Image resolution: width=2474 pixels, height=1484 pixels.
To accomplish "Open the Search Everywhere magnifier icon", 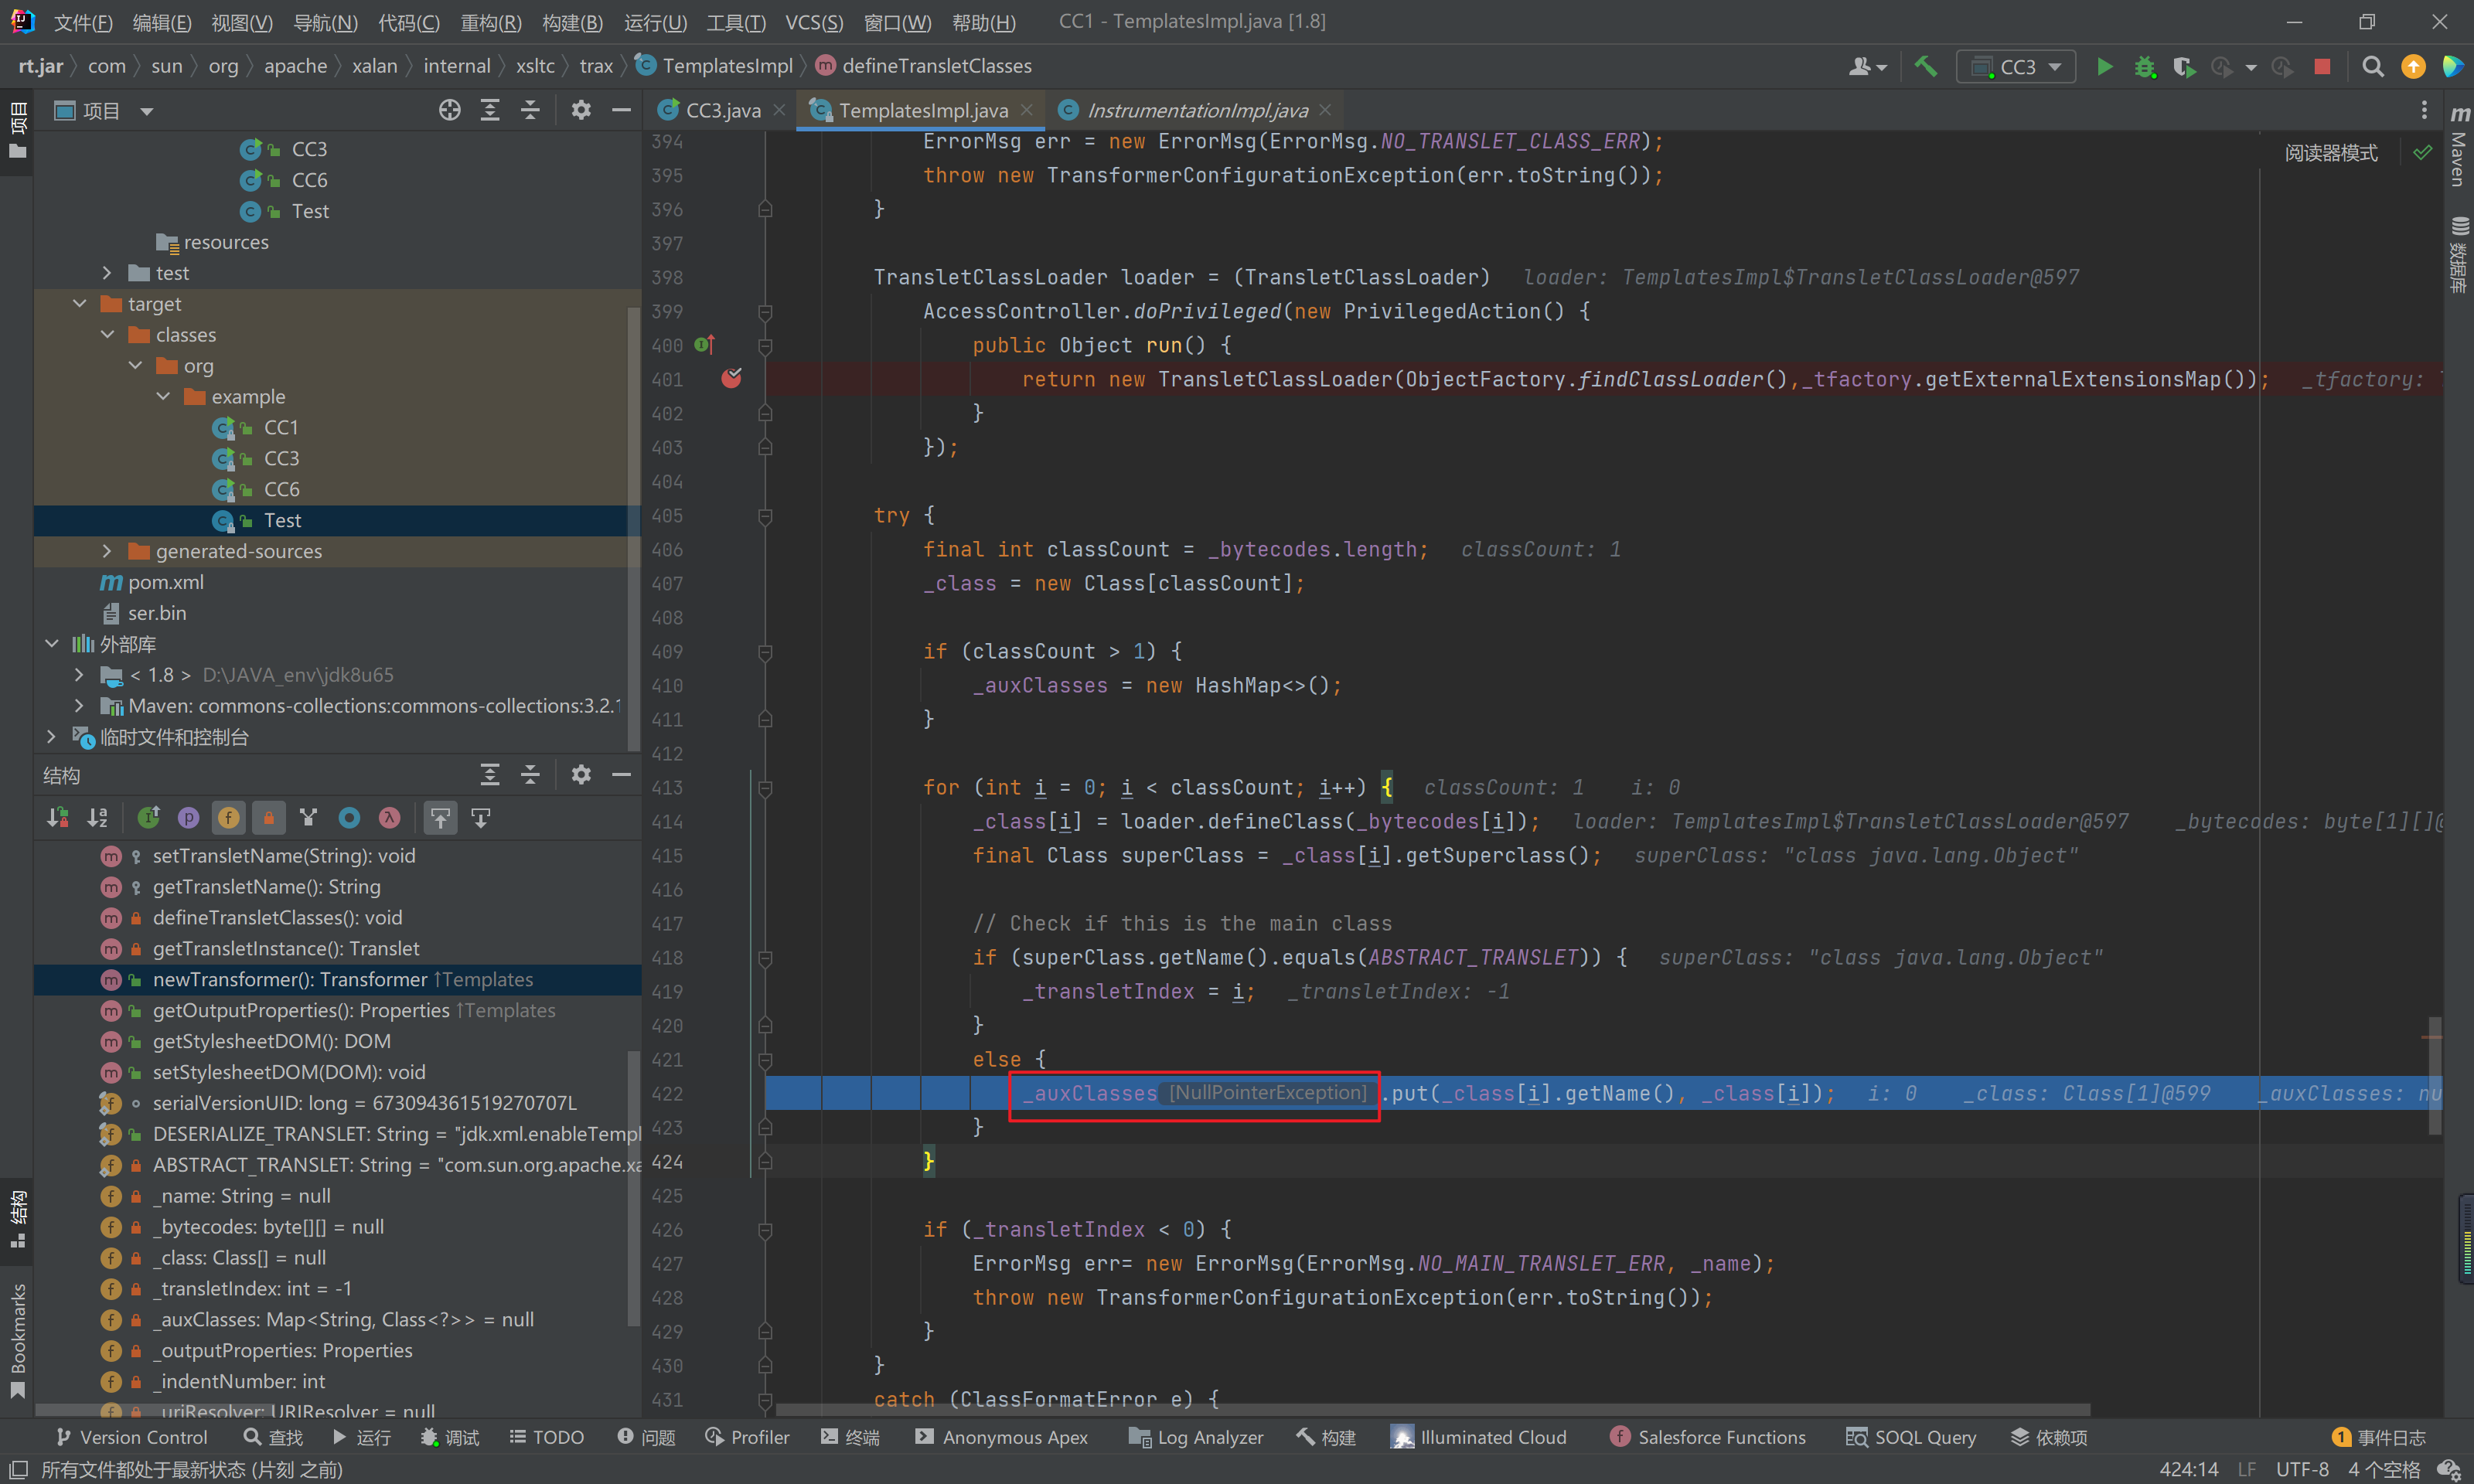I will pyautogui.click(x=2372, y=67).
